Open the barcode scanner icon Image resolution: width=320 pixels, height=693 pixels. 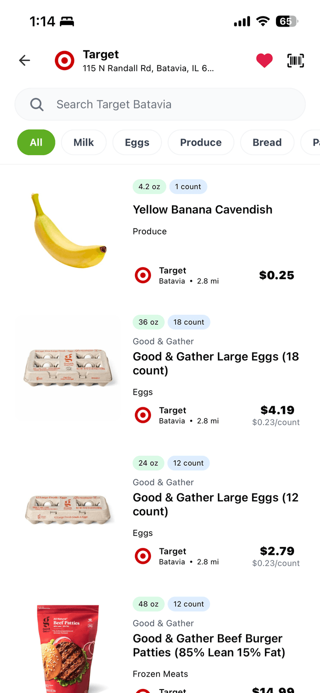(x=295, y=61)
